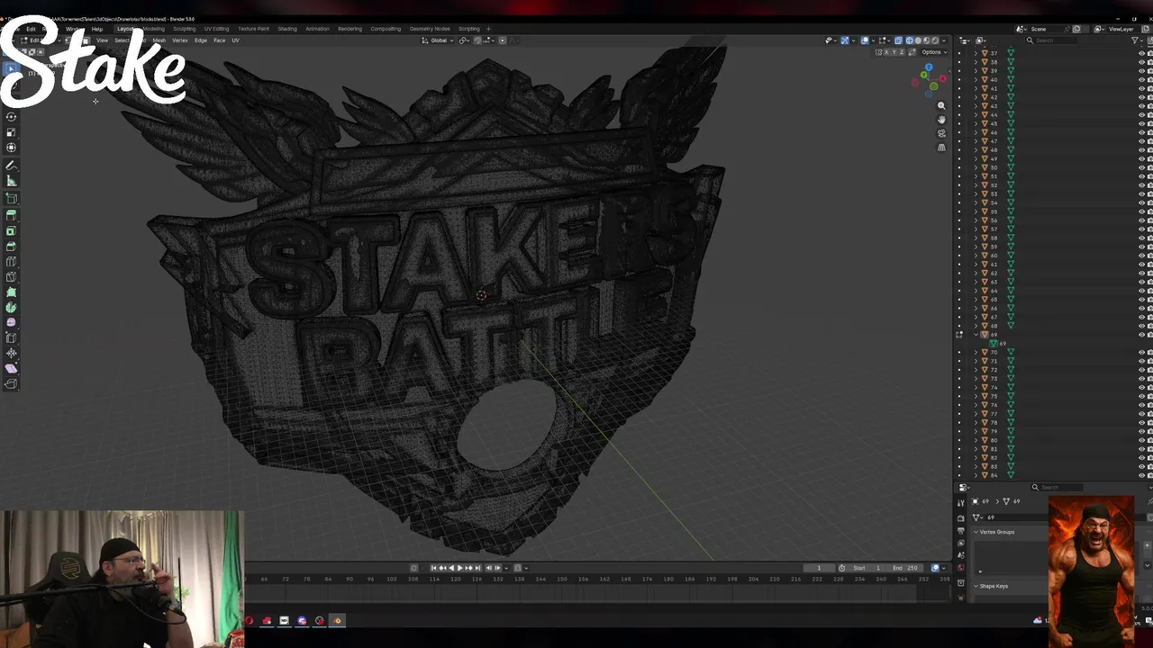Click the pan view hand icon
The height and width of the screenshot is (648, 1153).
(941, 119)
